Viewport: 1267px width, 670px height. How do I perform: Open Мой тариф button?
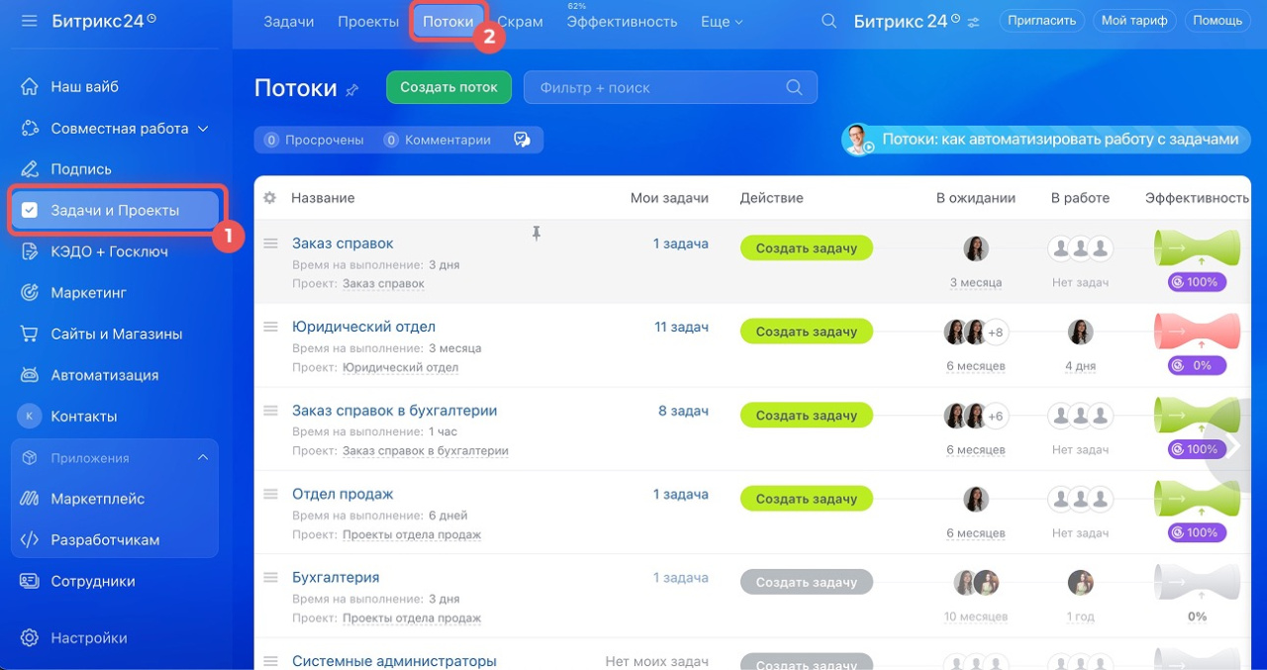pyautogui.click(x=1133, y=21)
